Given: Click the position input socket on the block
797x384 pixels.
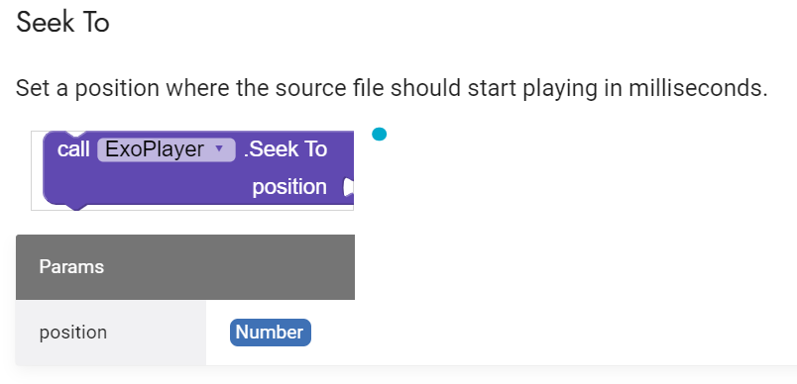Looking at the screenshot, I should 348,187.
